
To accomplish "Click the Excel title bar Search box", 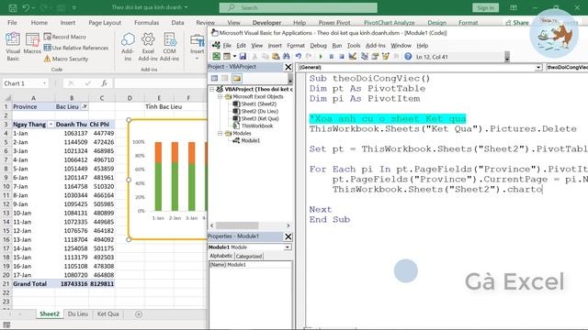I will click(298, 7).
